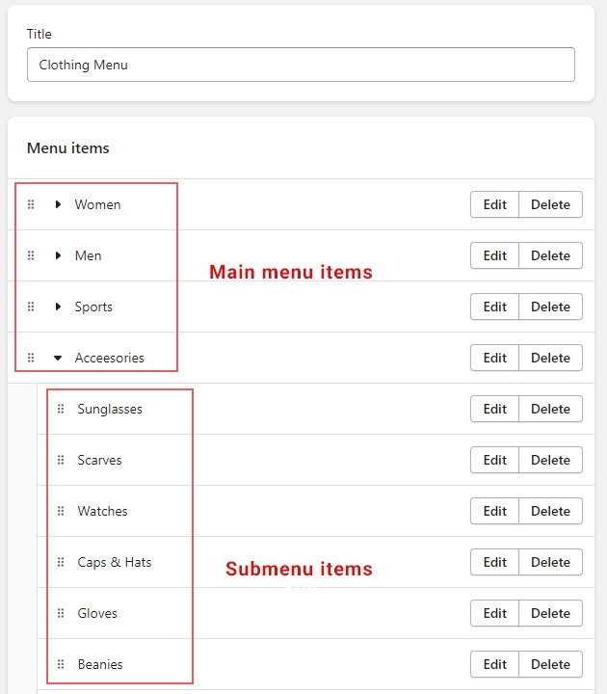The image size is (607, 694).
Task: Edit the Sunglasses submenu item
Action: pyautogui.click(x=494, y=409)
